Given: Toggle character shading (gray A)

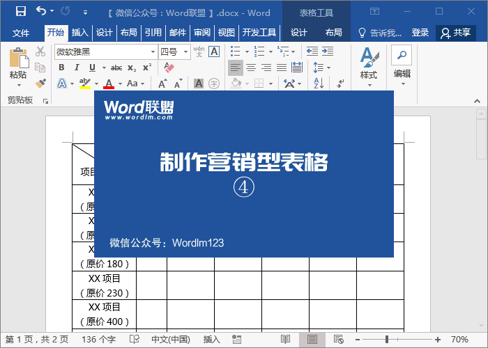Looking at the screenshot, I should (x=199, y=84).
